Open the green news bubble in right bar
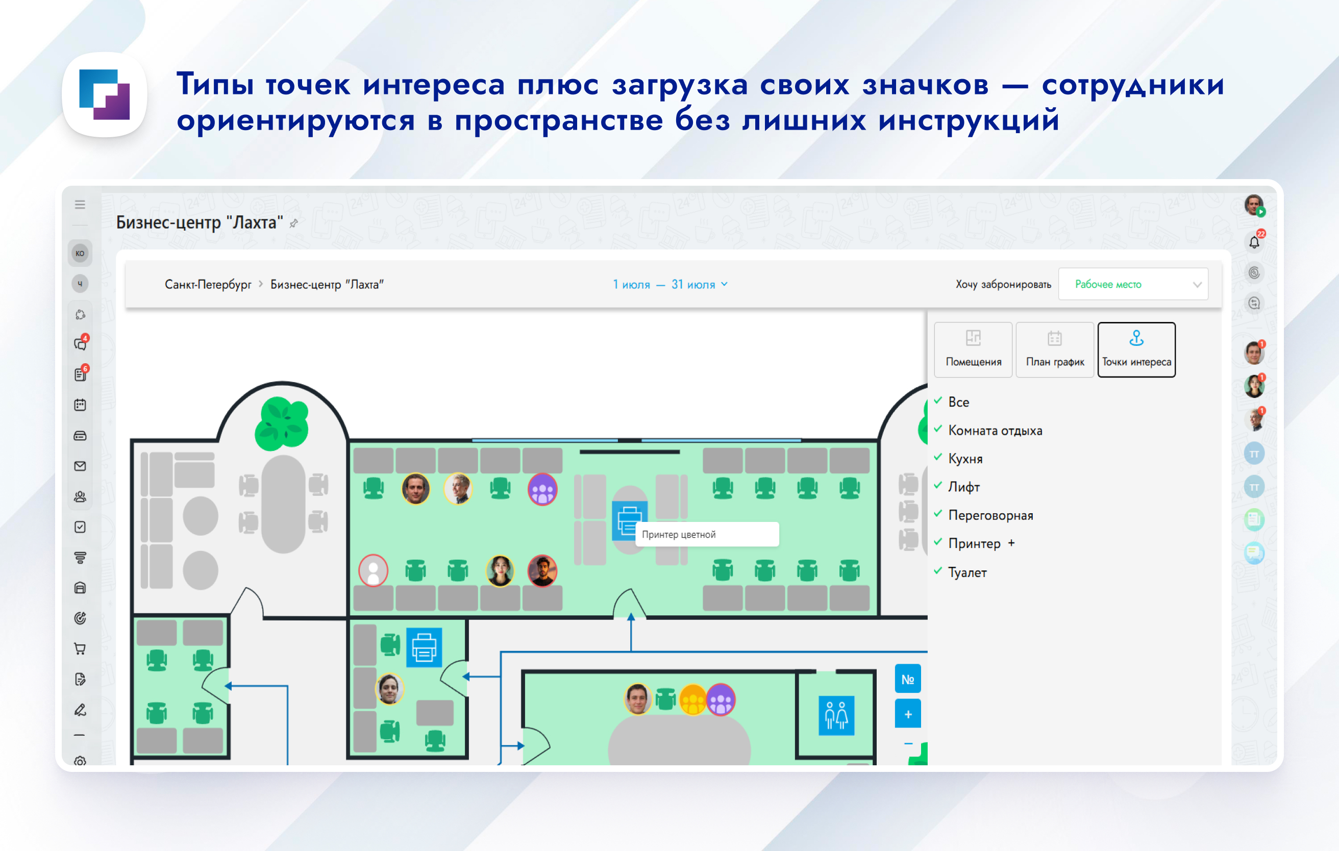The height and width of the screenshot is (851, 1339). (1254, 520)
